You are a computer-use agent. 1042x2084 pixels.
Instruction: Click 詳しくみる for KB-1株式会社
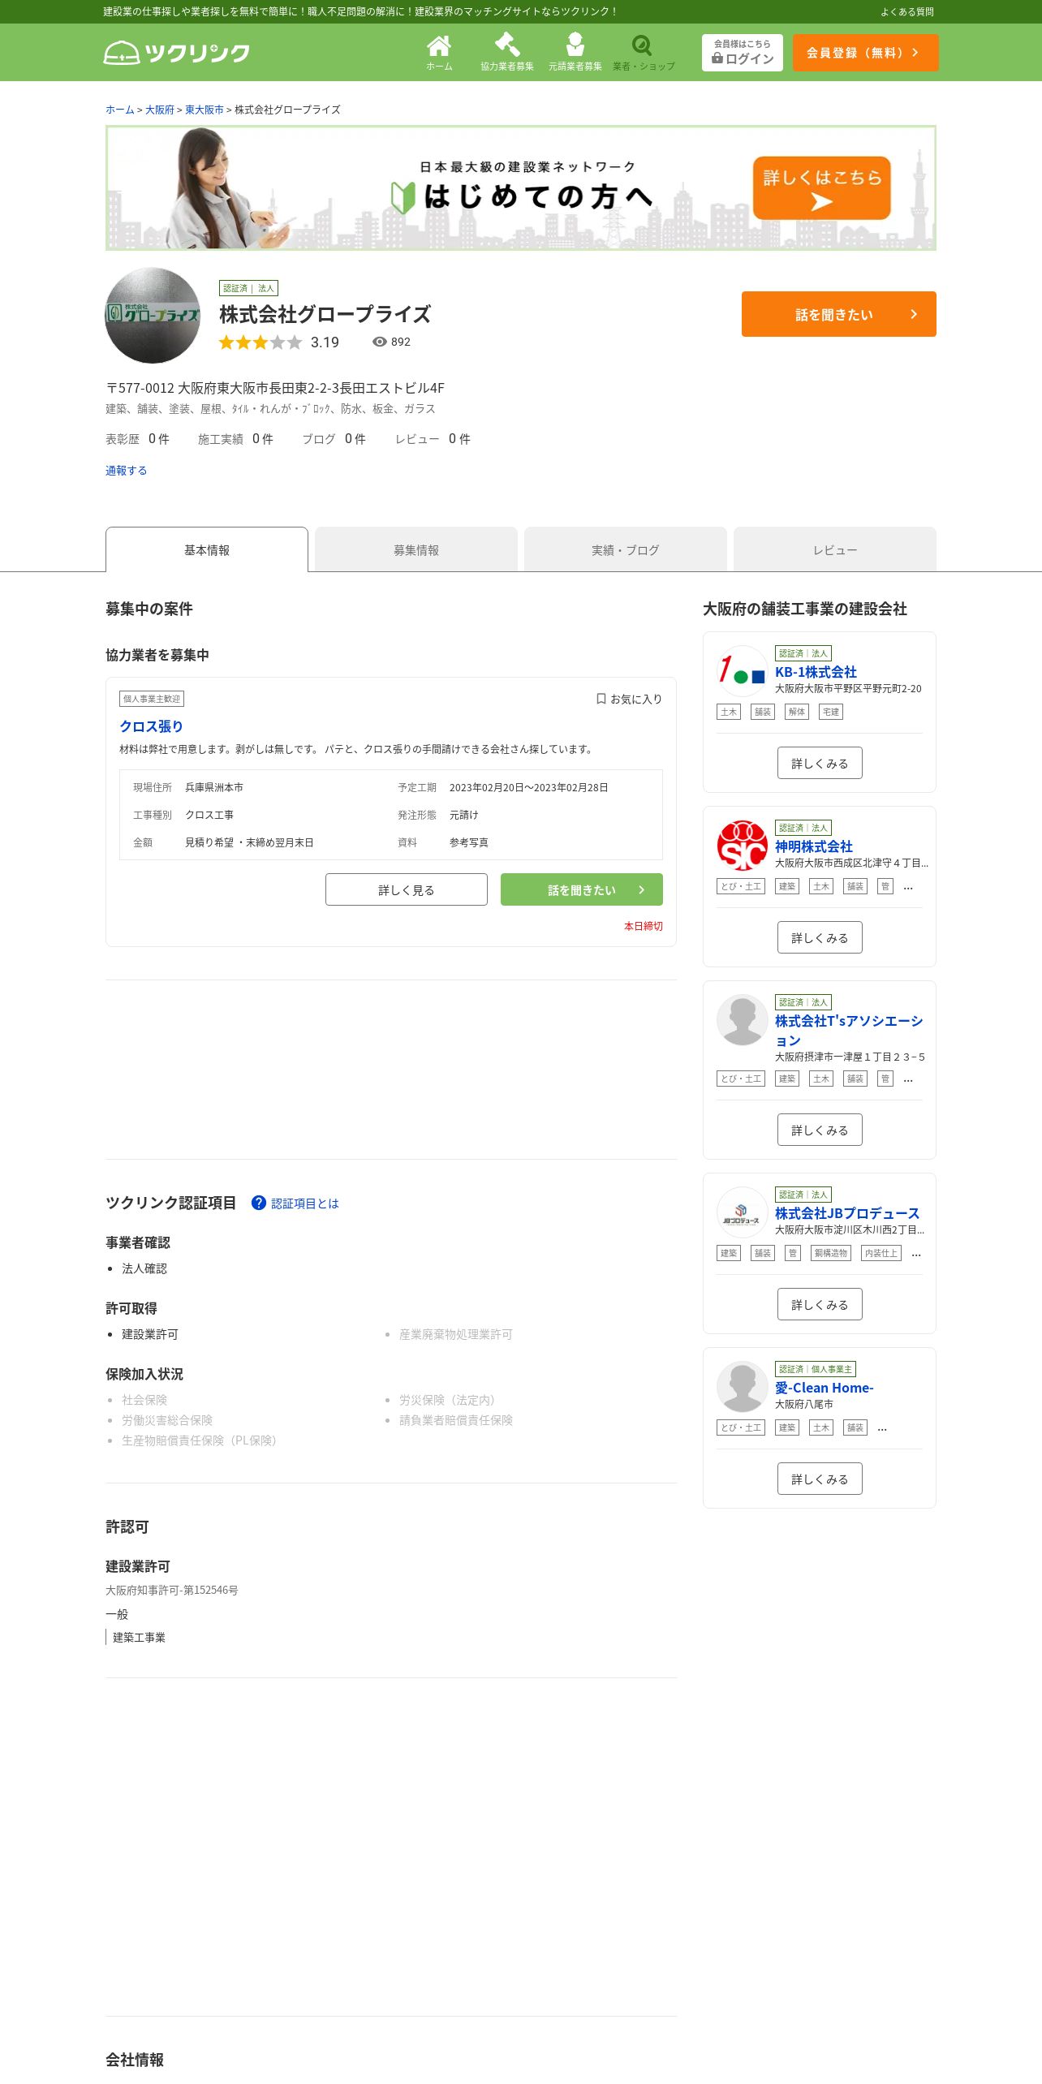tap(820, 763)
